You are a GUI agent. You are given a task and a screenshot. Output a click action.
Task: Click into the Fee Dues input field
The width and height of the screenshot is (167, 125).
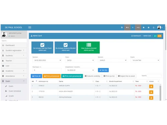coord(47,70)
